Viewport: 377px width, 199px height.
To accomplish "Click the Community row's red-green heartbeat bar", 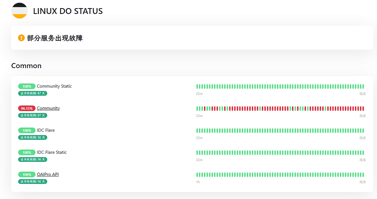I will coord(280,109).
